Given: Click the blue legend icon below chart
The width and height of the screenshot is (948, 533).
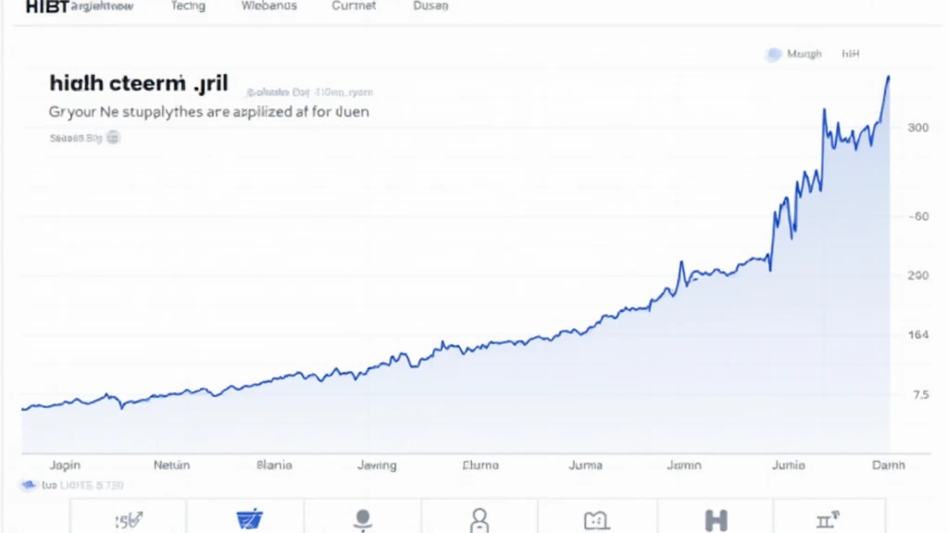Looking at the screenshot, I should pos(29,485).
